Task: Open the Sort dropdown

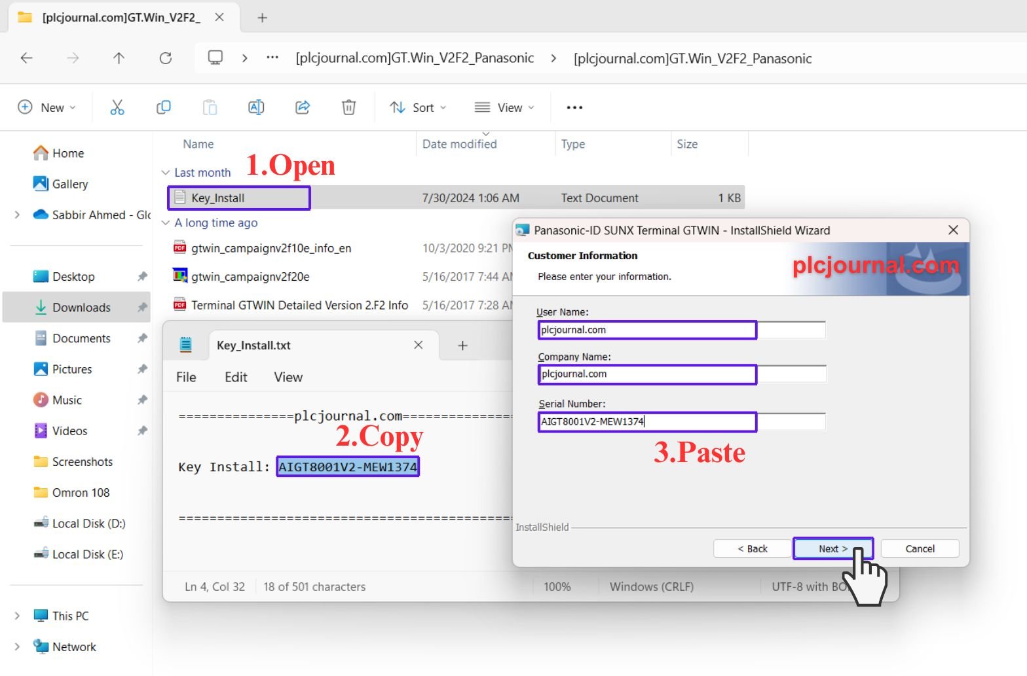Action: coord(418,107)
